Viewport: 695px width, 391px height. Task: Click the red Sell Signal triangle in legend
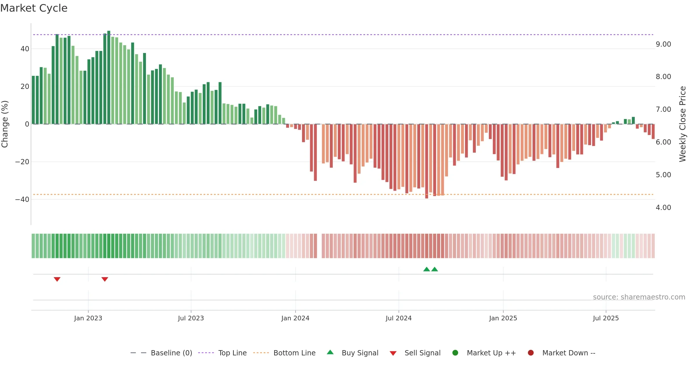click(393, 353)
